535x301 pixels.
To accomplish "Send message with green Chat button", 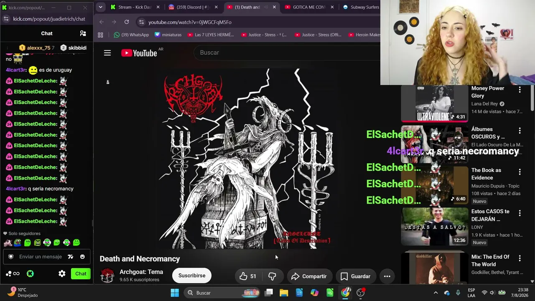I will [x=81, y=274].
